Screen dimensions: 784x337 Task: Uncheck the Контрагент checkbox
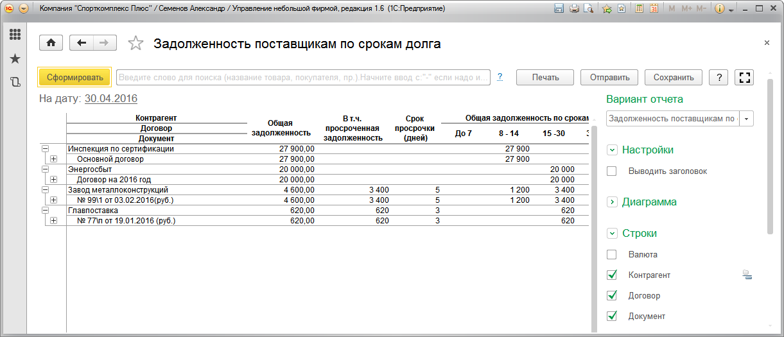612,275
